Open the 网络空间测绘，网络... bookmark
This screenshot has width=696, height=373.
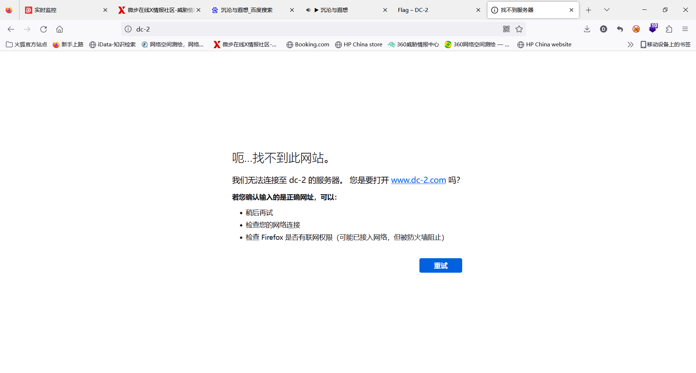click(x=173, y=45)
